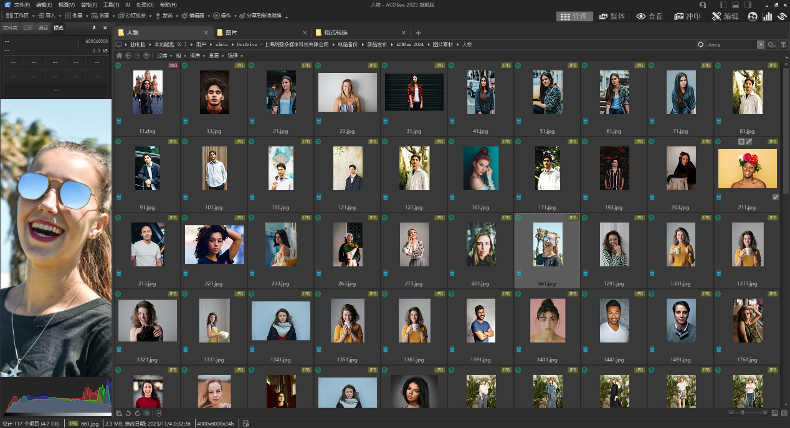Open the statistics bar-chart mode icon
The image size is (790, 428).
point(768,16)
